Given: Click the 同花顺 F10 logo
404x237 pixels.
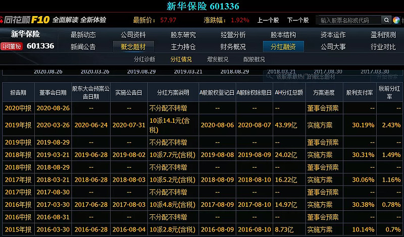Looking at the screenshot, I should point(25,20).
